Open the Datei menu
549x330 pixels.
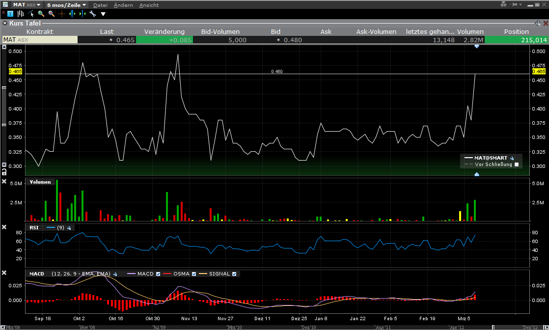click(100, 5)
